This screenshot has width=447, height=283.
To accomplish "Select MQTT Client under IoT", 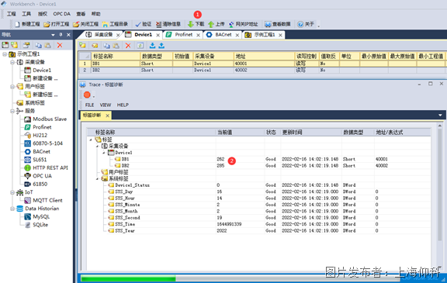I will pos(47,200).
